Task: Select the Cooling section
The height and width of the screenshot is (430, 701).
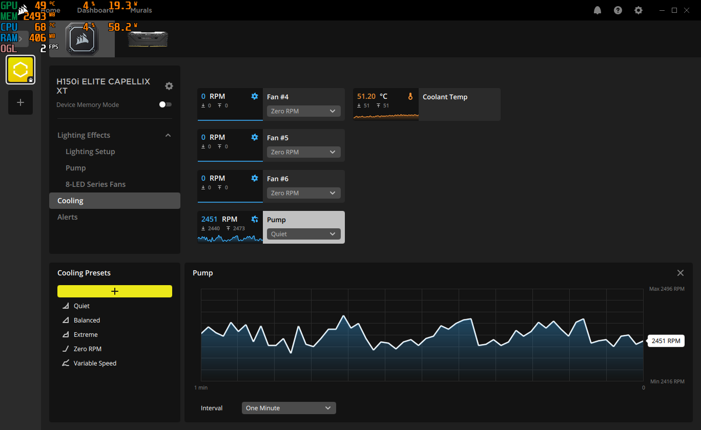Action: (x=115, y=201)
